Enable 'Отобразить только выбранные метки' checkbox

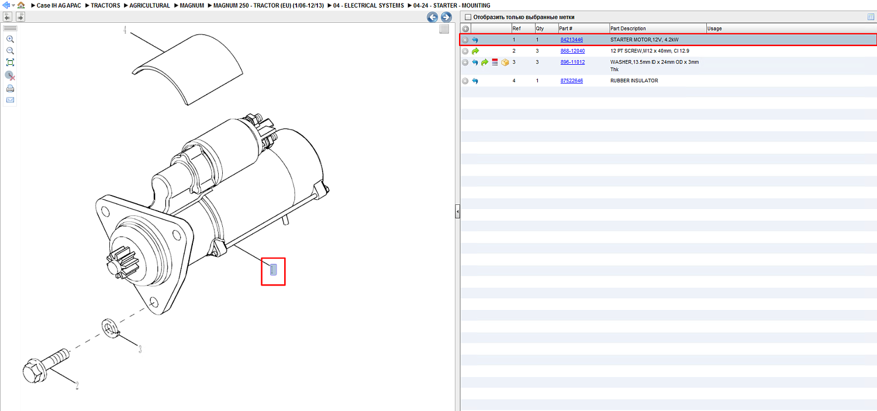click(x=468, y=17)
